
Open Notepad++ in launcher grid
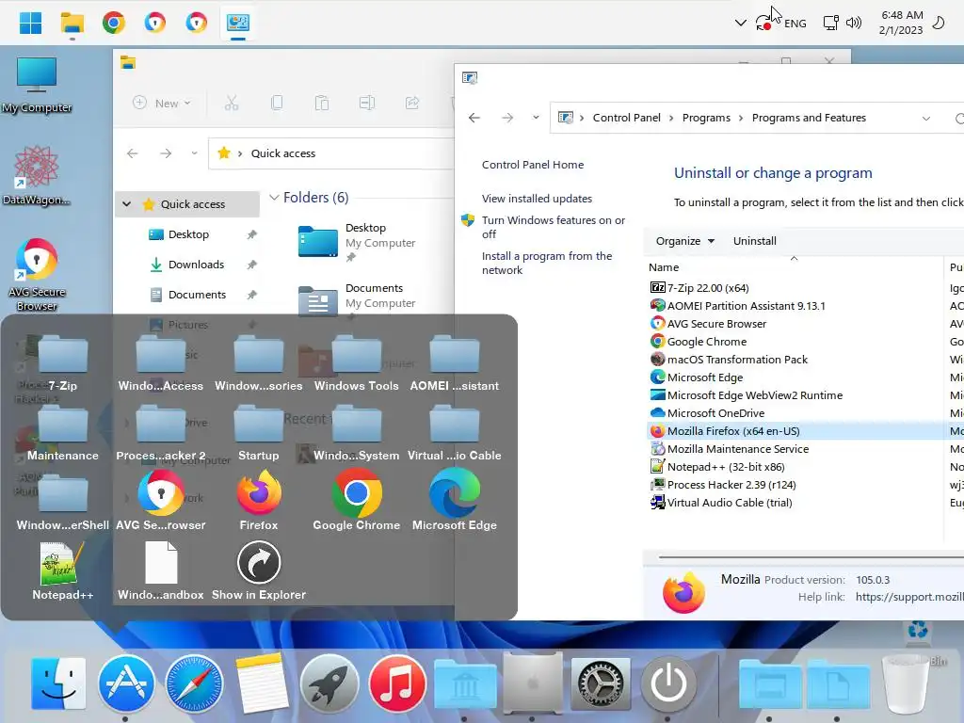(x=63, y=570)
